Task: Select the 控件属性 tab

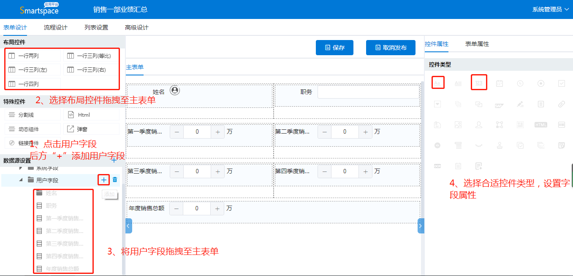Action: click(x=437, y=44)
